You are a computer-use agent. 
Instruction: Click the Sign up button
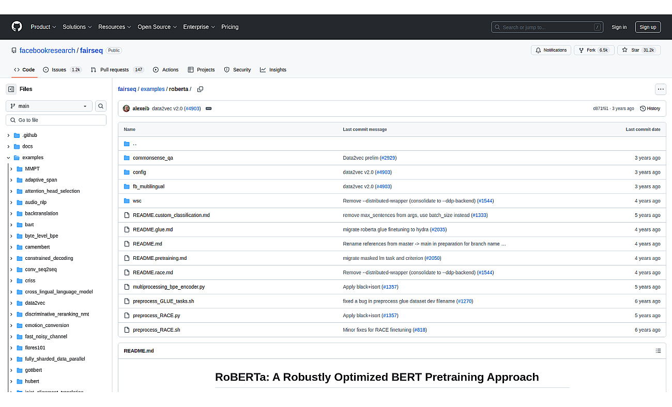(648, 27)
